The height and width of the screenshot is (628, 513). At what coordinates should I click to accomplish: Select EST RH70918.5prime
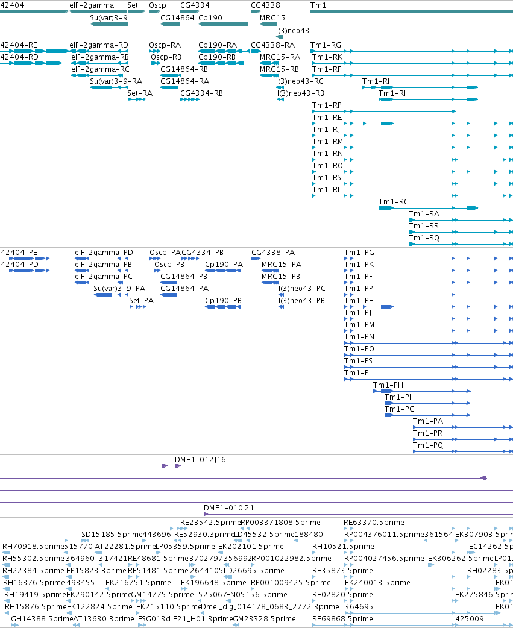tap(33, 546)
